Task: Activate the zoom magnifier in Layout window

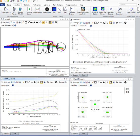Action: click(43, 22)
